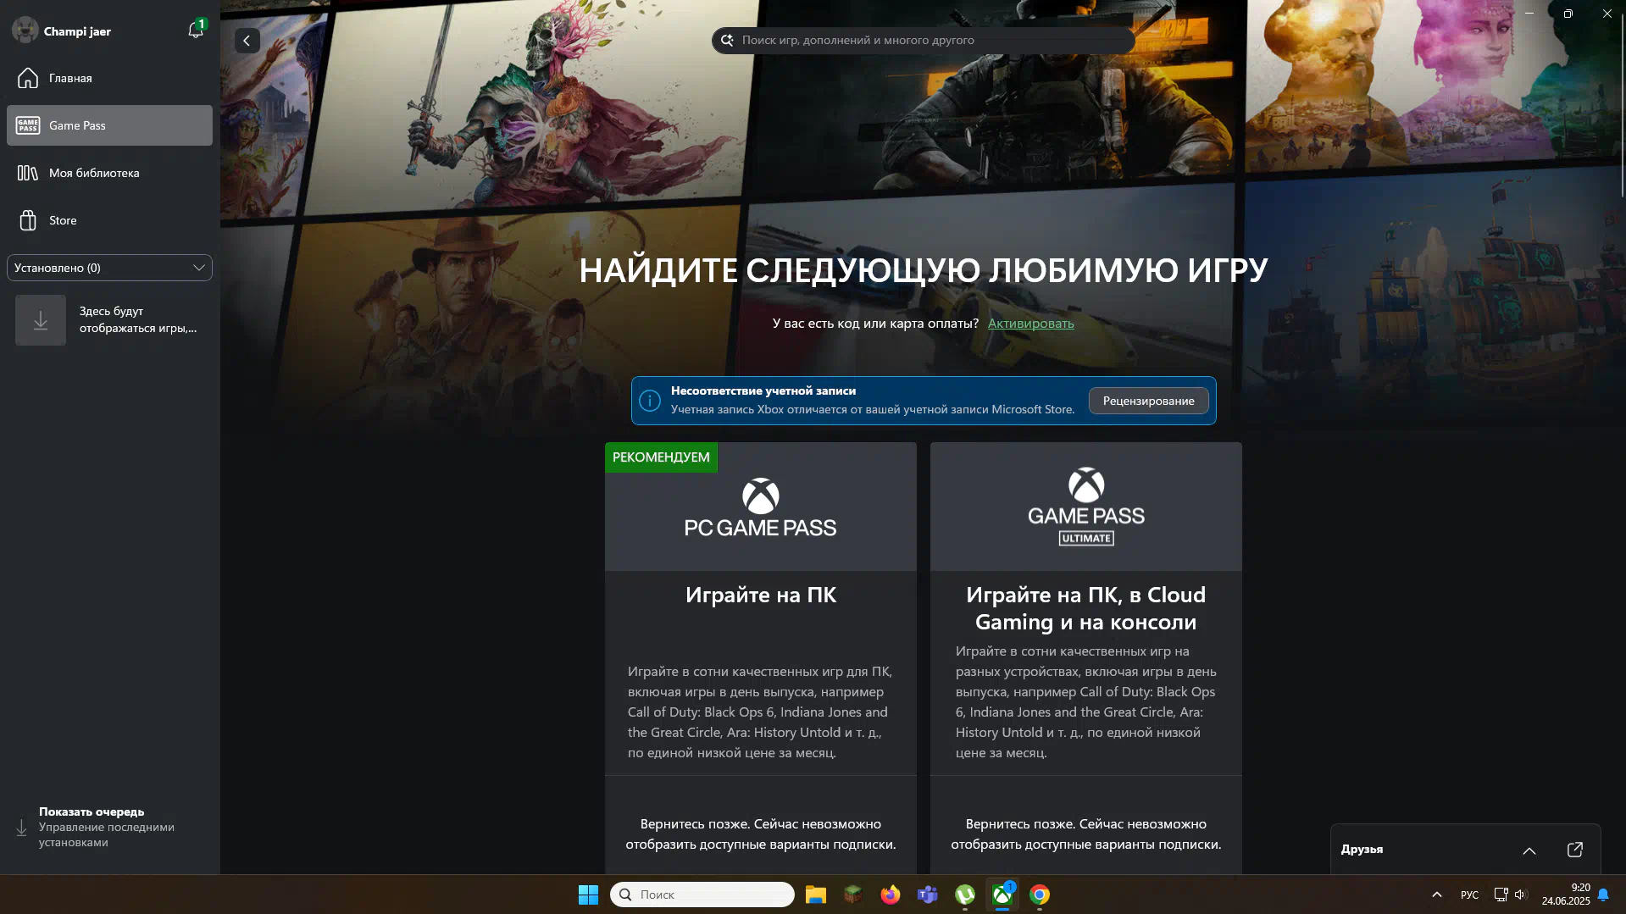Screen dimensions: 1626x914
Task: Open File Explorer from taskbar
Action: coord(815,895)
